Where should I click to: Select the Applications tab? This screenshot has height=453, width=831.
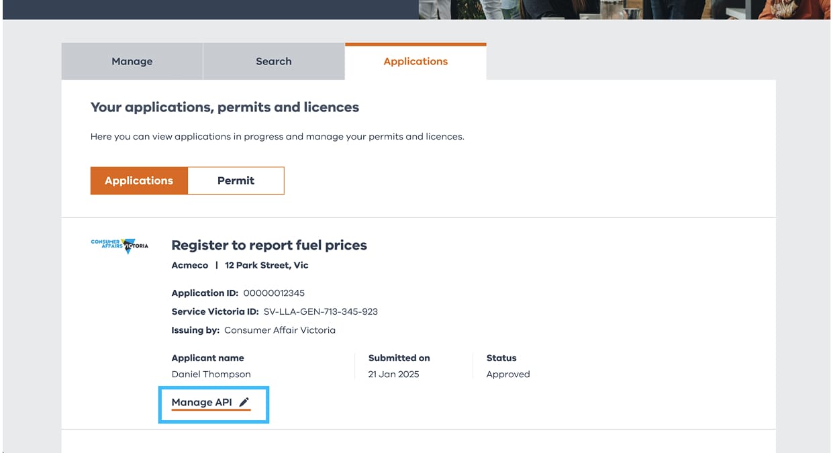click(x=415, y=61)
